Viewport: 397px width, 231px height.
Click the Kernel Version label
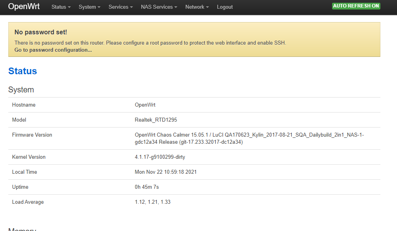coord(29,157)
